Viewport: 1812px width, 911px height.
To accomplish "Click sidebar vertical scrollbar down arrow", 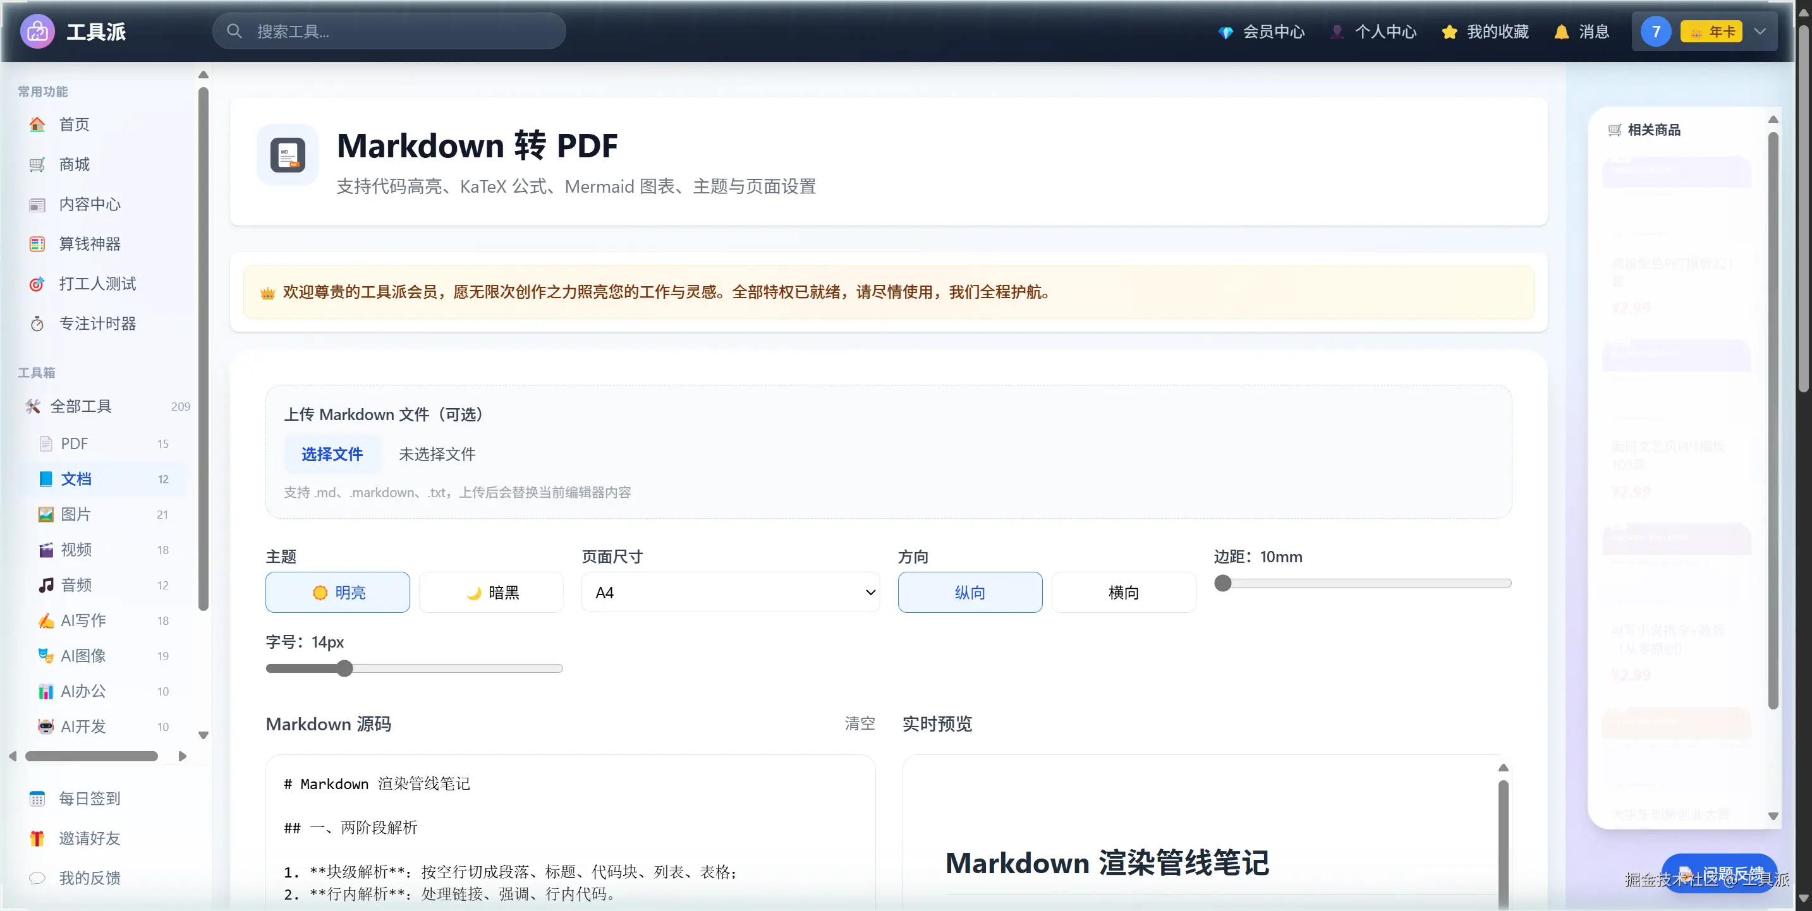I will (x=204, y=735).
